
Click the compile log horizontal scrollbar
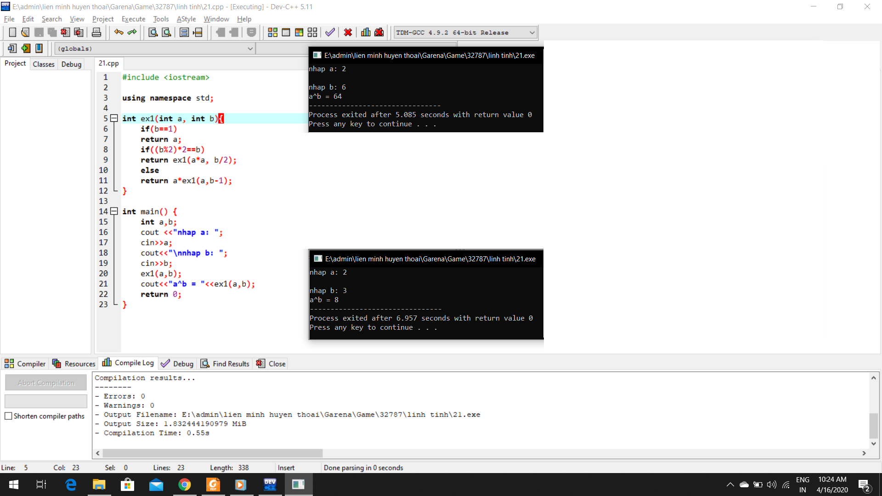click(213, 453)
